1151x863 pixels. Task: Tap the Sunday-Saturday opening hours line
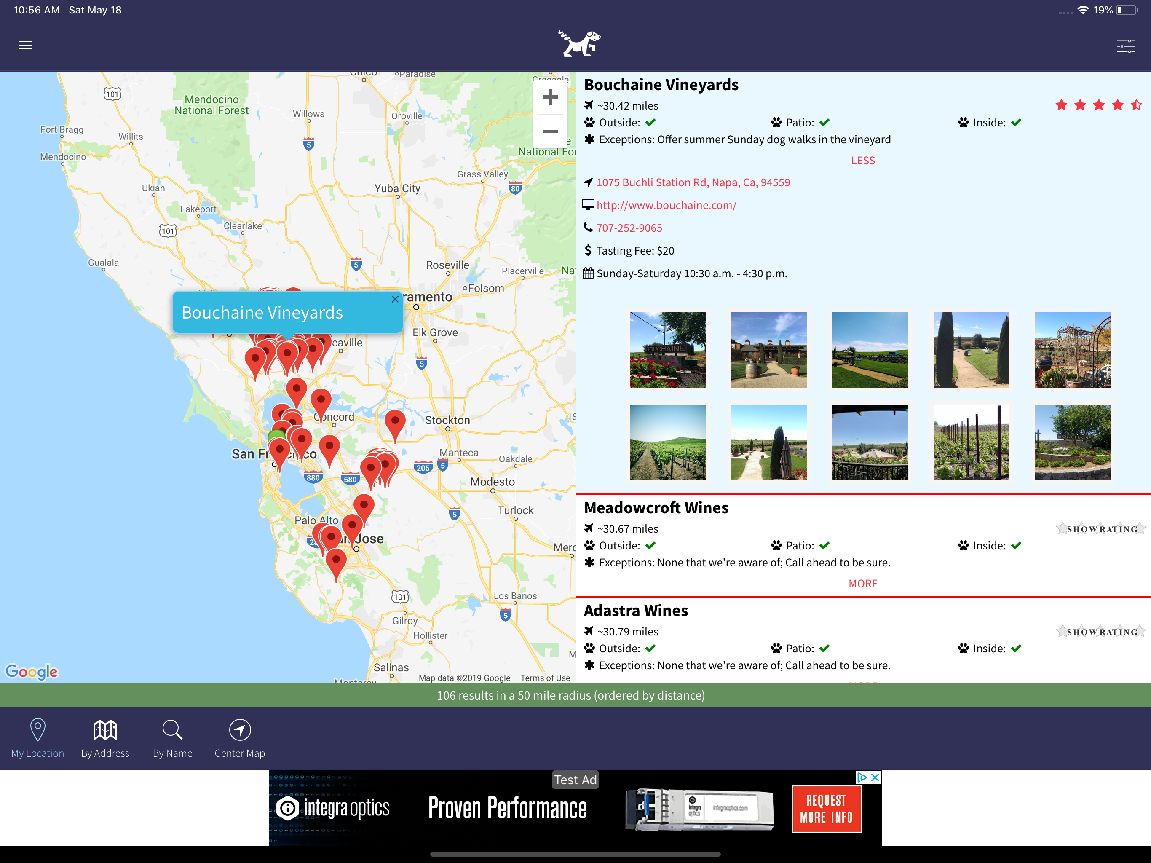point(691,274)
